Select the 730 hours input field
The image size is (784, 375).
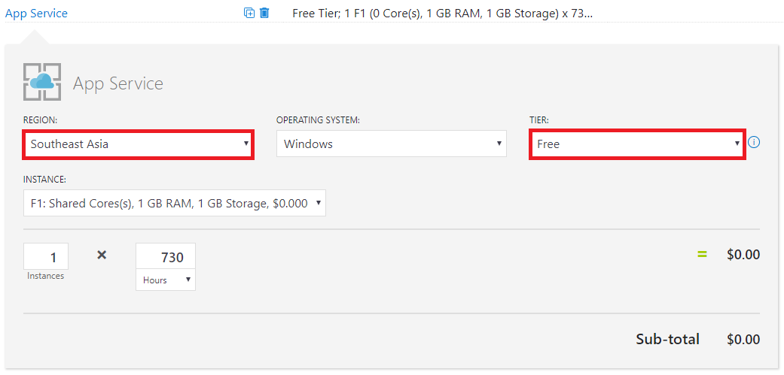point(166,257)
